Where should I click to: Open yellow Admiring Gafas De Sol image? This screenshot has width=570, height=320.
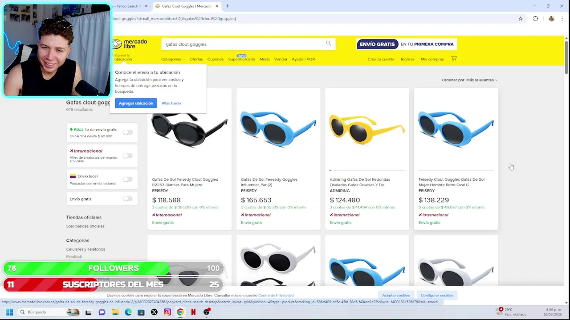pos(367,129)
